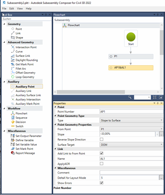
Task: Click the flowchart vertical scrollbar thumb
Action: 162,42
